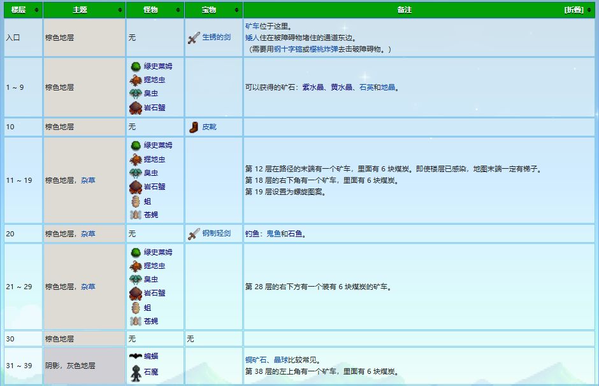Click the floor 20 cell
This screenshot has height=386, width=599.
[x=24, y=234]
